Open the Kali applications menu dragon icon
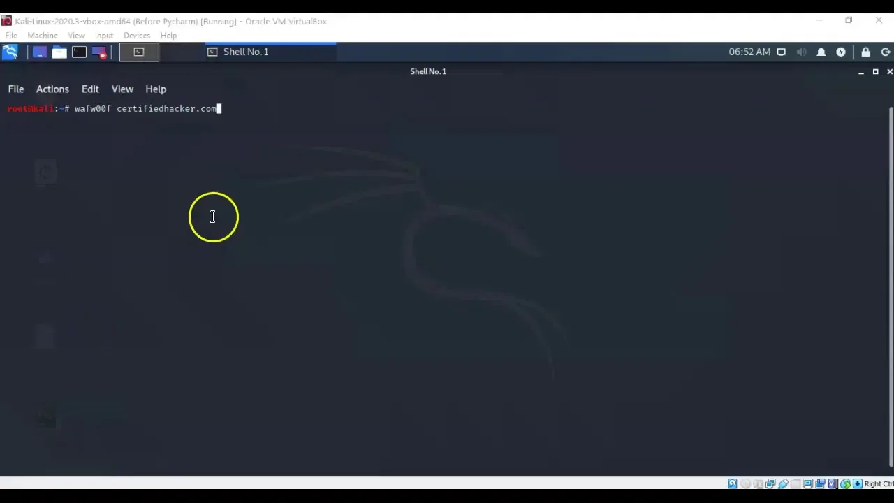This screenshot has height=503, width=894. (x=10, y=52)
